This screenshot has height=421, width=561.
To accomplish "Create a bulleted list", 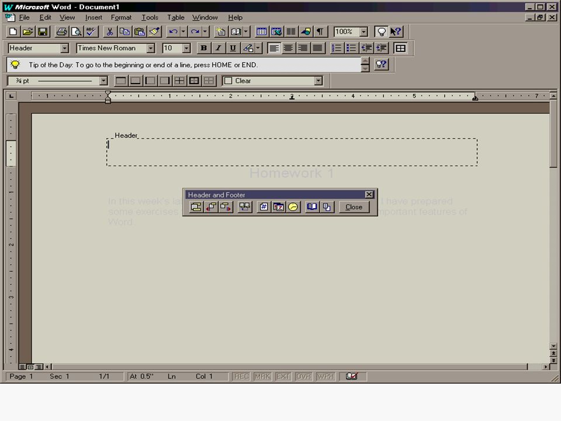I will pyautogui.click(x=351, y=48).
